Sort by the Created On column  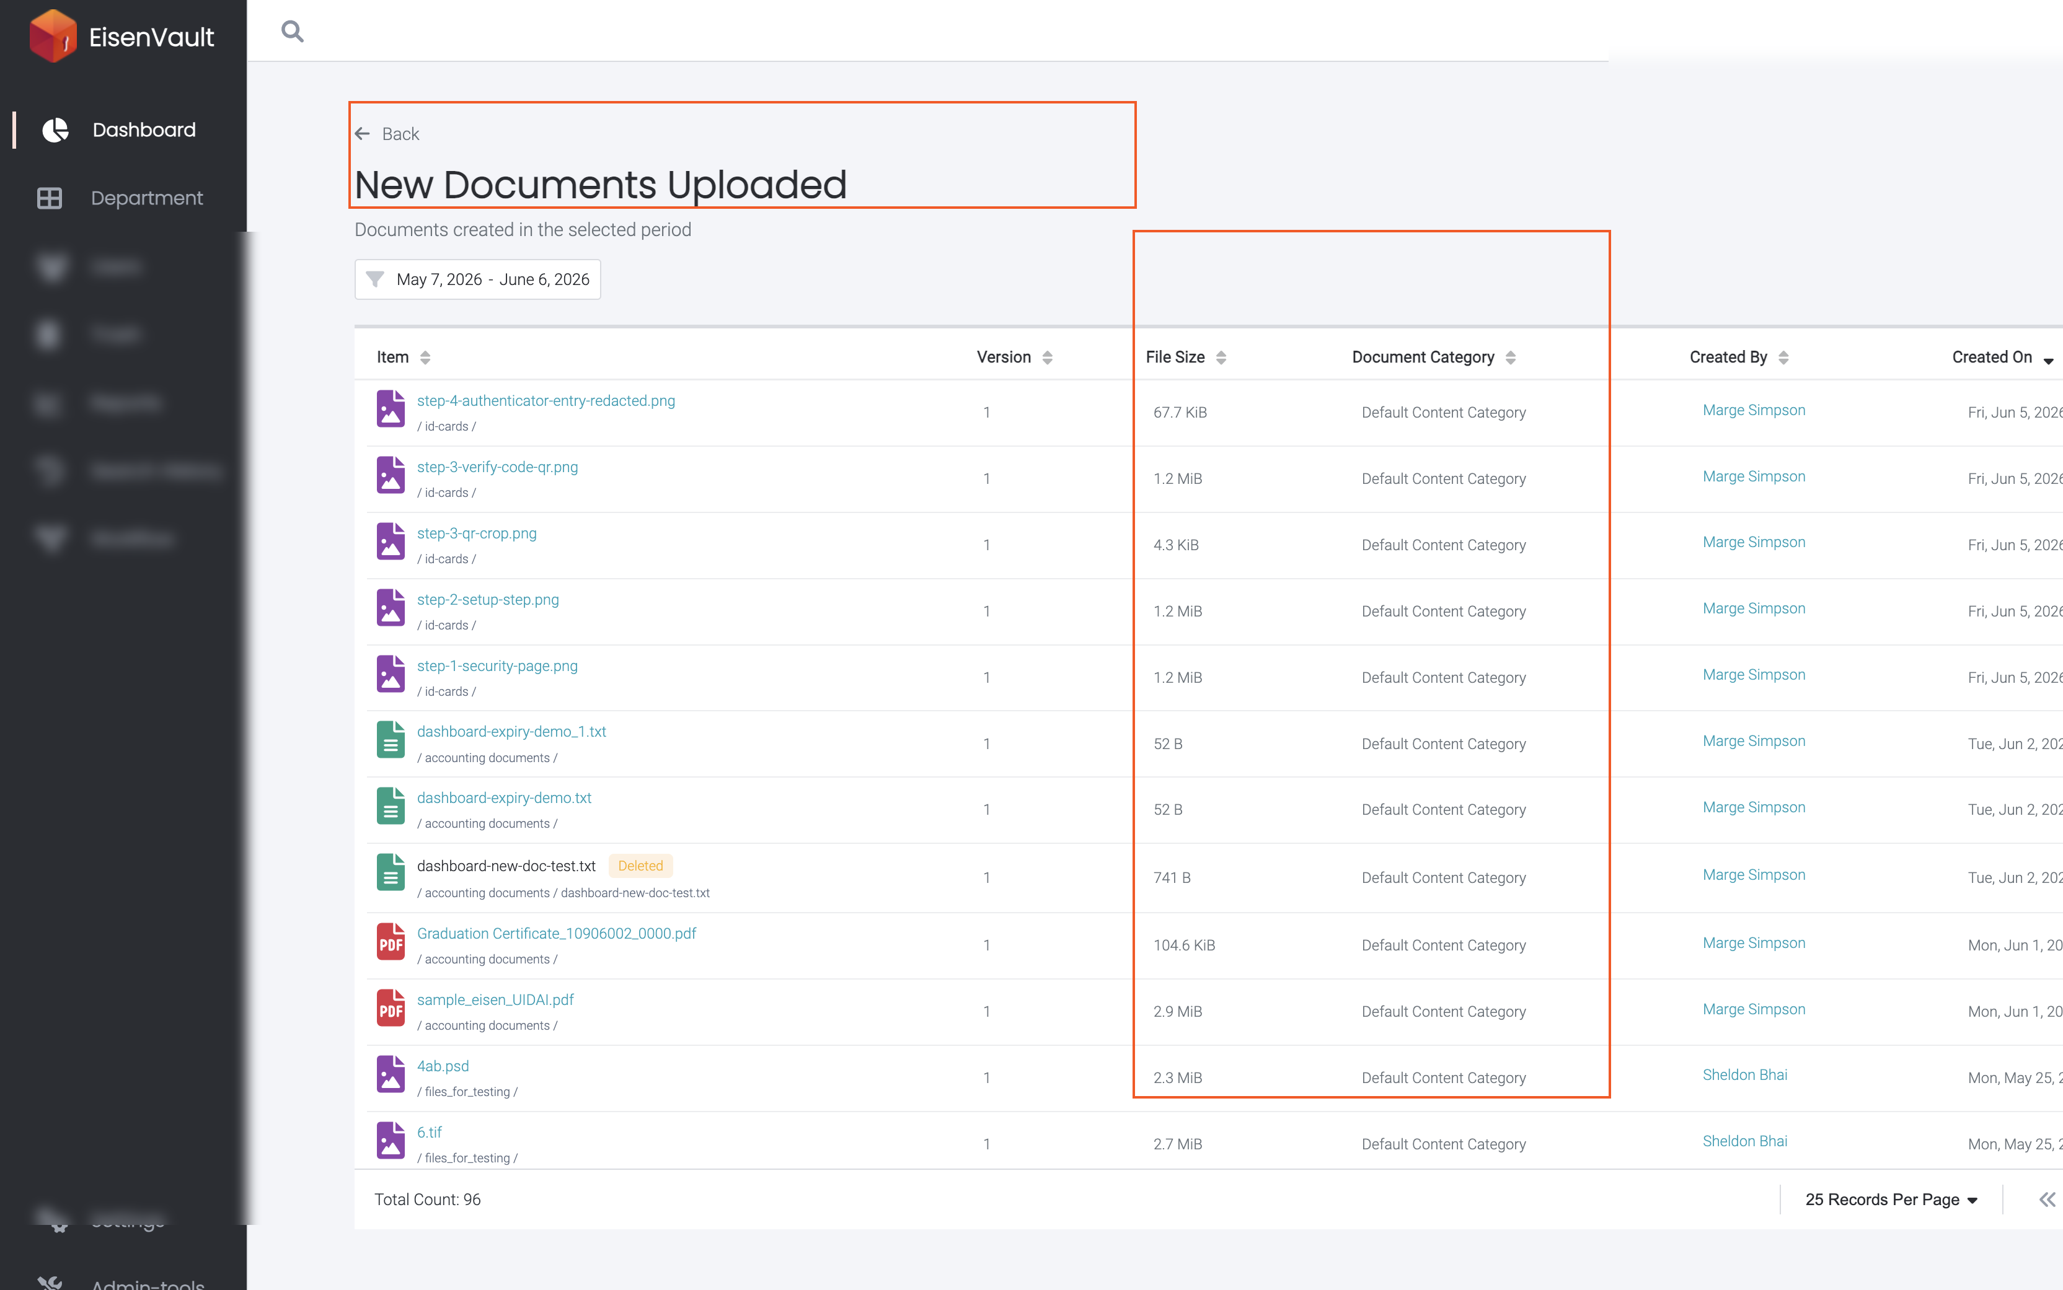pos(2002,357)
